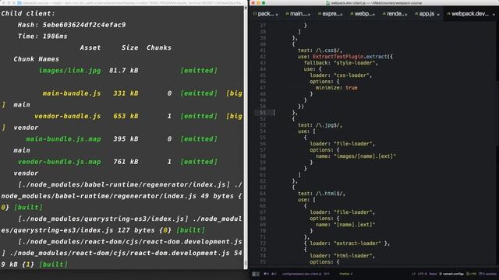Image resolution: width=499 pixels, height=280 pixels.
Task: Click the "html-loader" string in code
Action: pyautogui.click(x=354, y=256)
